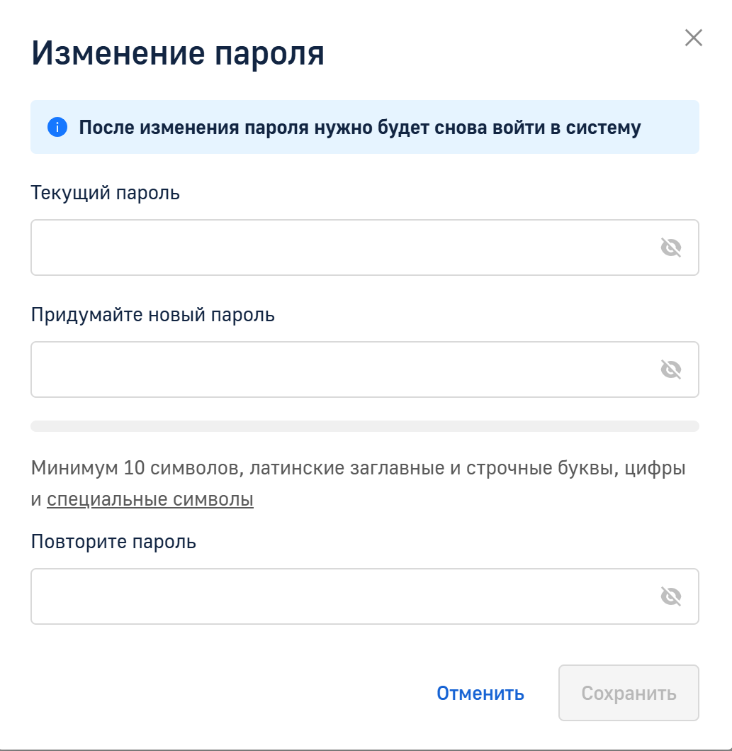Click the 'Придумайте новый пароль' label
Image resolution: width=732 pixels, height=751 pixels.
(x=153, y=315)
